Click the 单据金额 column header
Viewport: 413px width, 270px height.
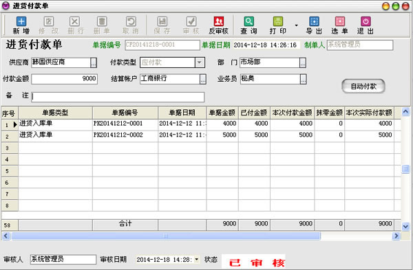222,113
